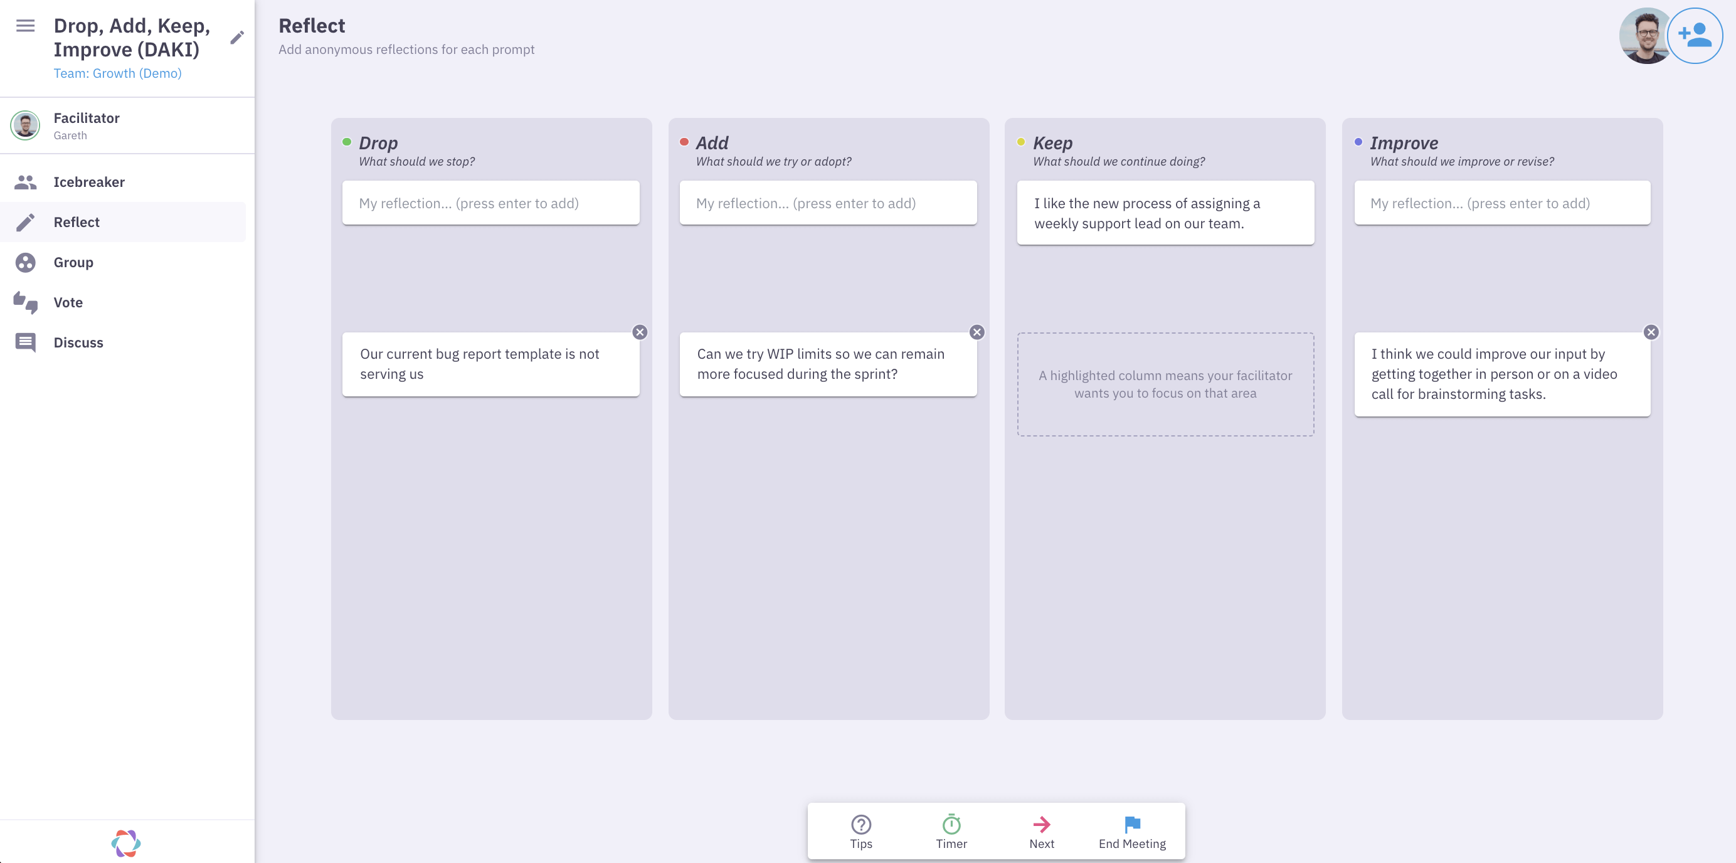The image size is (1736, 863).
Task: Remove the bug report template reflection card
Action: [x=640, y=332]
